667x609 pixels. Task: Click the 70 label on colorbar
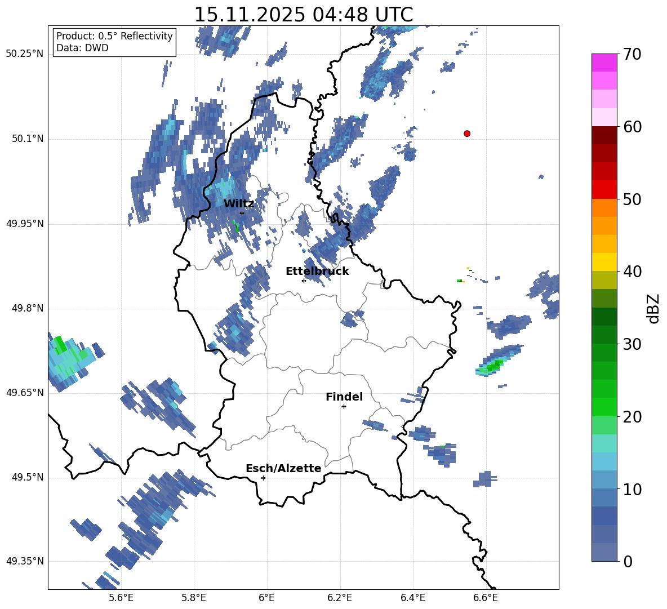click(632, 55)
